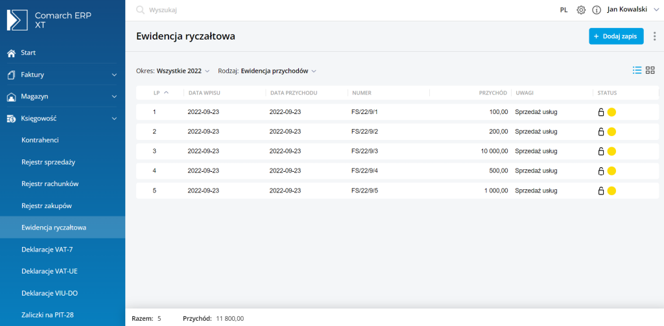Click the Wyszukaj search field
The image size is (664, 326).
point(259,10)
